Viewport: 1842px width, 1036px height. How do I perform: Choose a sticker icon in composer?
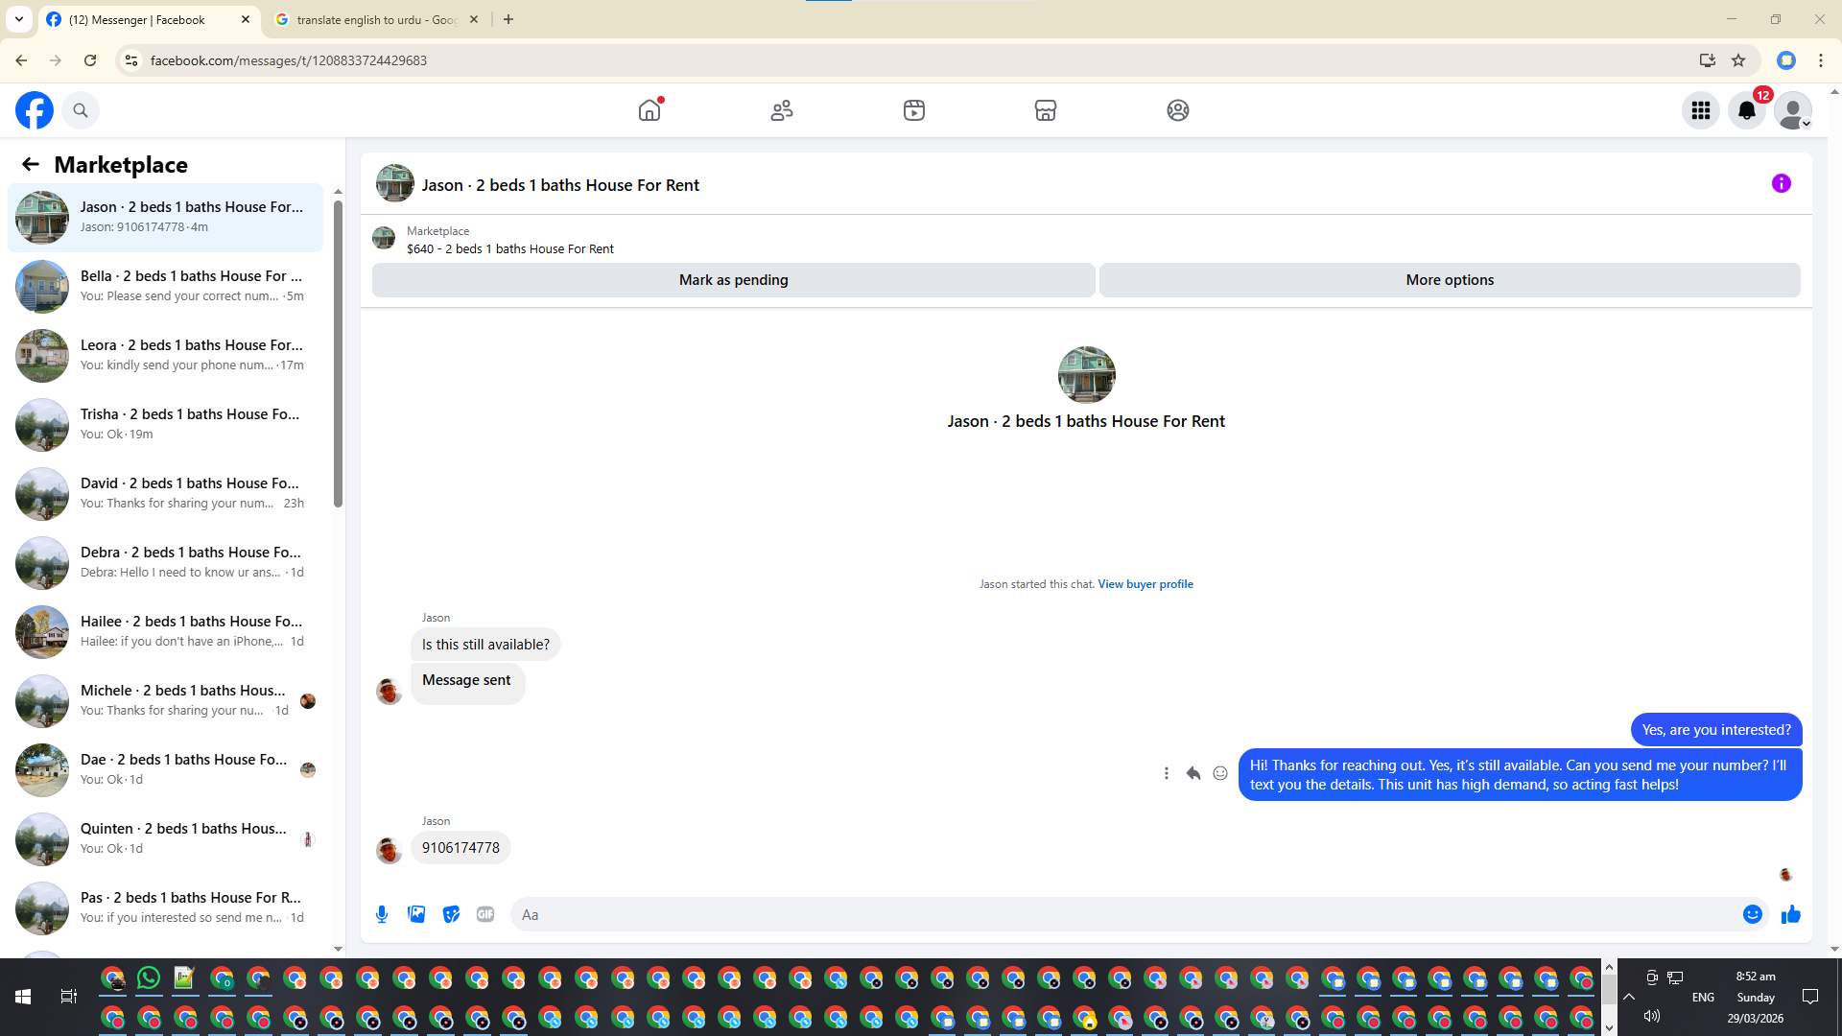[x=451, y=914]
